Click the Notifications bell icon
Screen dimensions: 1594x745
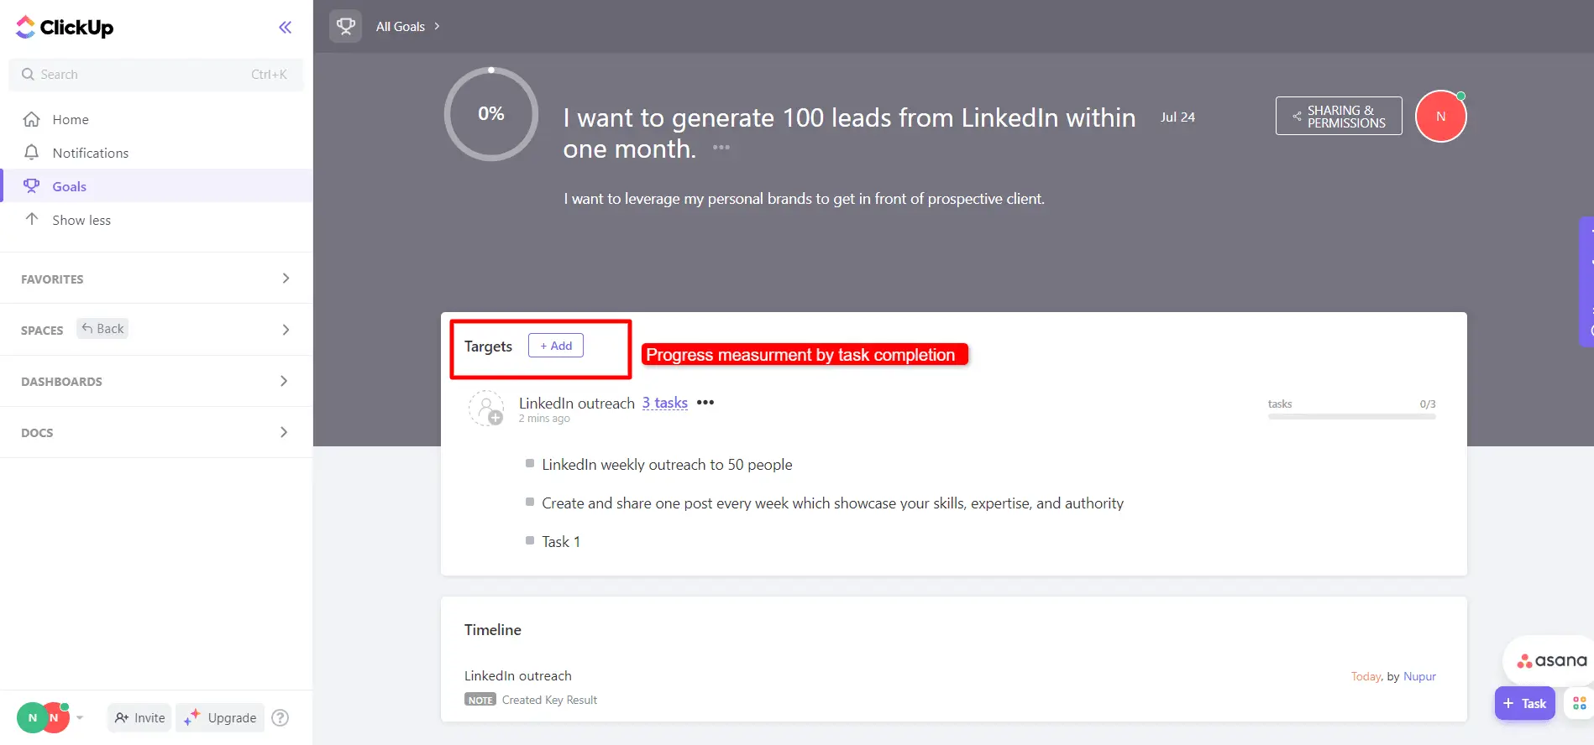click(x=31, y=152)
